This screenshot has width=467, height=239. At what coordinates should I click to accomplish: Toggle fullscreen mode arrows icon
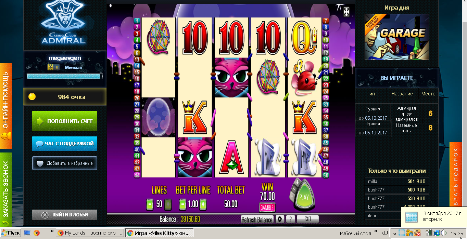click(346, 11)
